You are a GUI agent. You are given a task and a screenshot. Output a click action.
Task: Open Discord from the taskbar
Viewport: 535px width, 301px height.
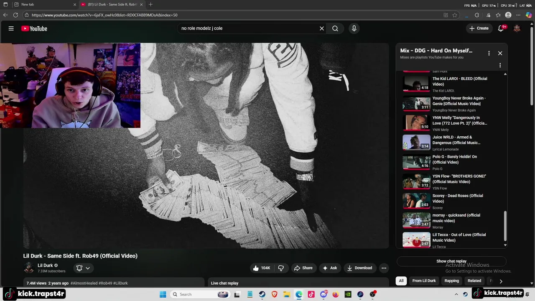pyautogui.click(x=323, y=294)
